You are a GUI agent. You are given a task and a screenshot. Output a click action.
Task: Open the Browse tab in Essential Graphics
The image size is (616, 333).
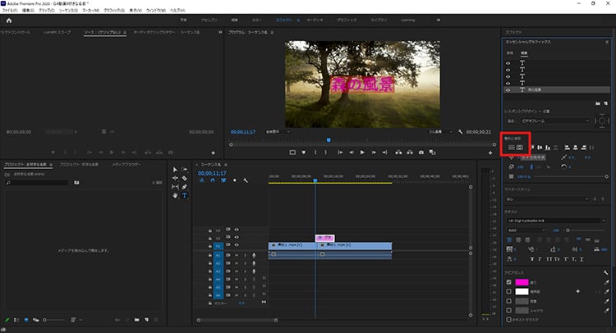(x=509, y=53)
